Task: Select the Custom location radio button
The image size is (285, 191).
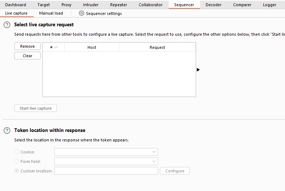Action: (17, 171)
